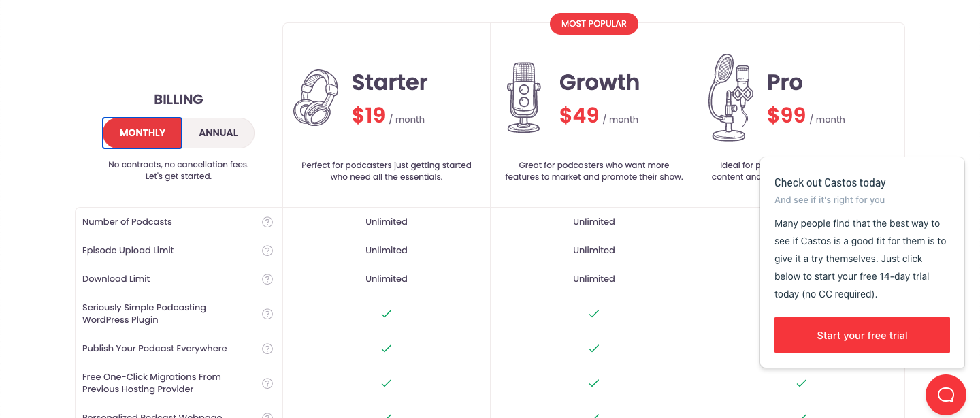Click the MOST POPULAR badge
The image size is (980, 418).
point(594,24)
